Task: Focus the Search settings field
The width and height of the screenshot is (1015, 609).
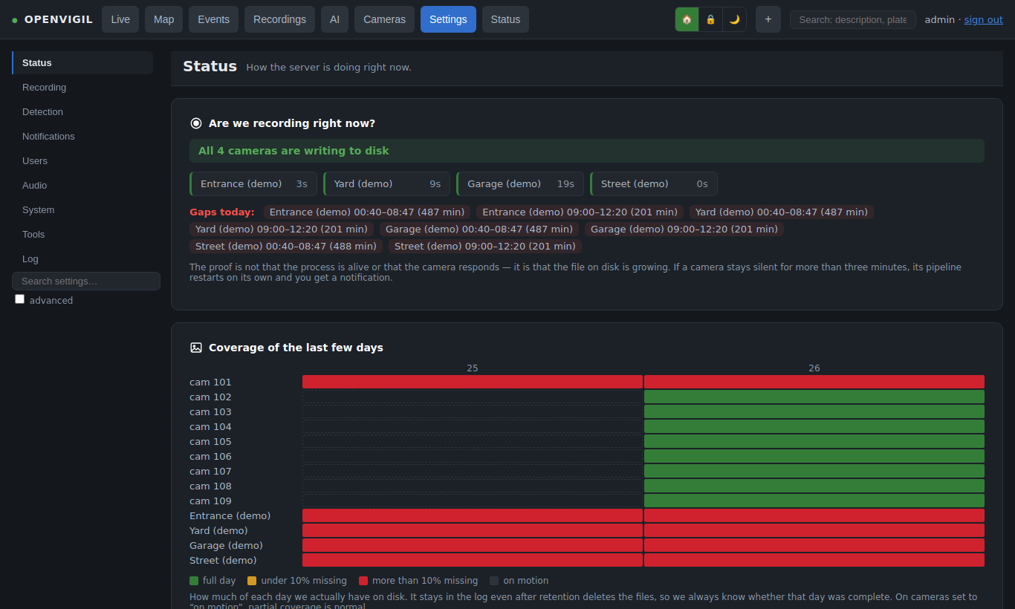Action: pos(86,281)
